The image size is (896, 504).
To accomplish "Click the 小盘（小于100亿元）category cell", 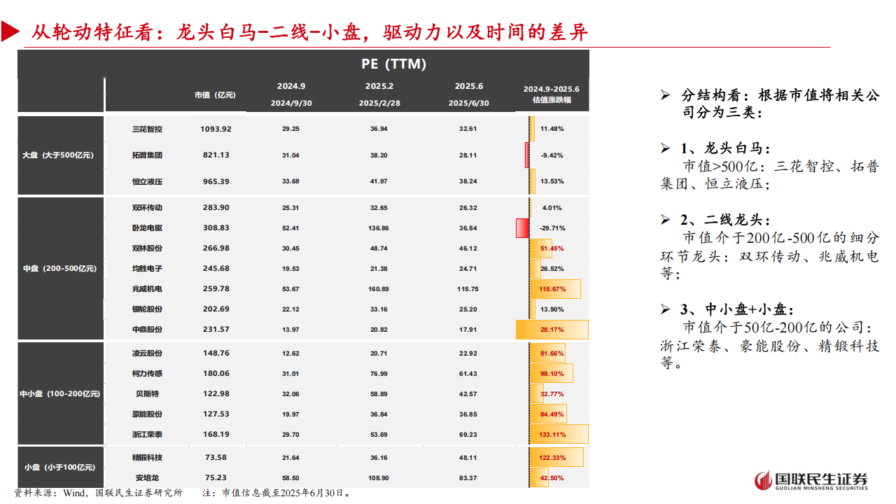I will (x=61, y=468).
